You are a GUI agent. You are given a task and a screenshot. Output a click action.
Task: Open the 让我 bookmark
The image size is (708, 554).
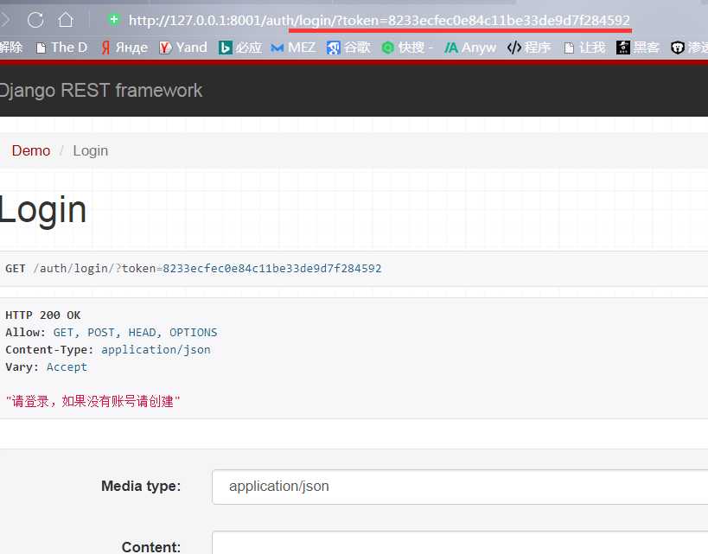point(584,48)
